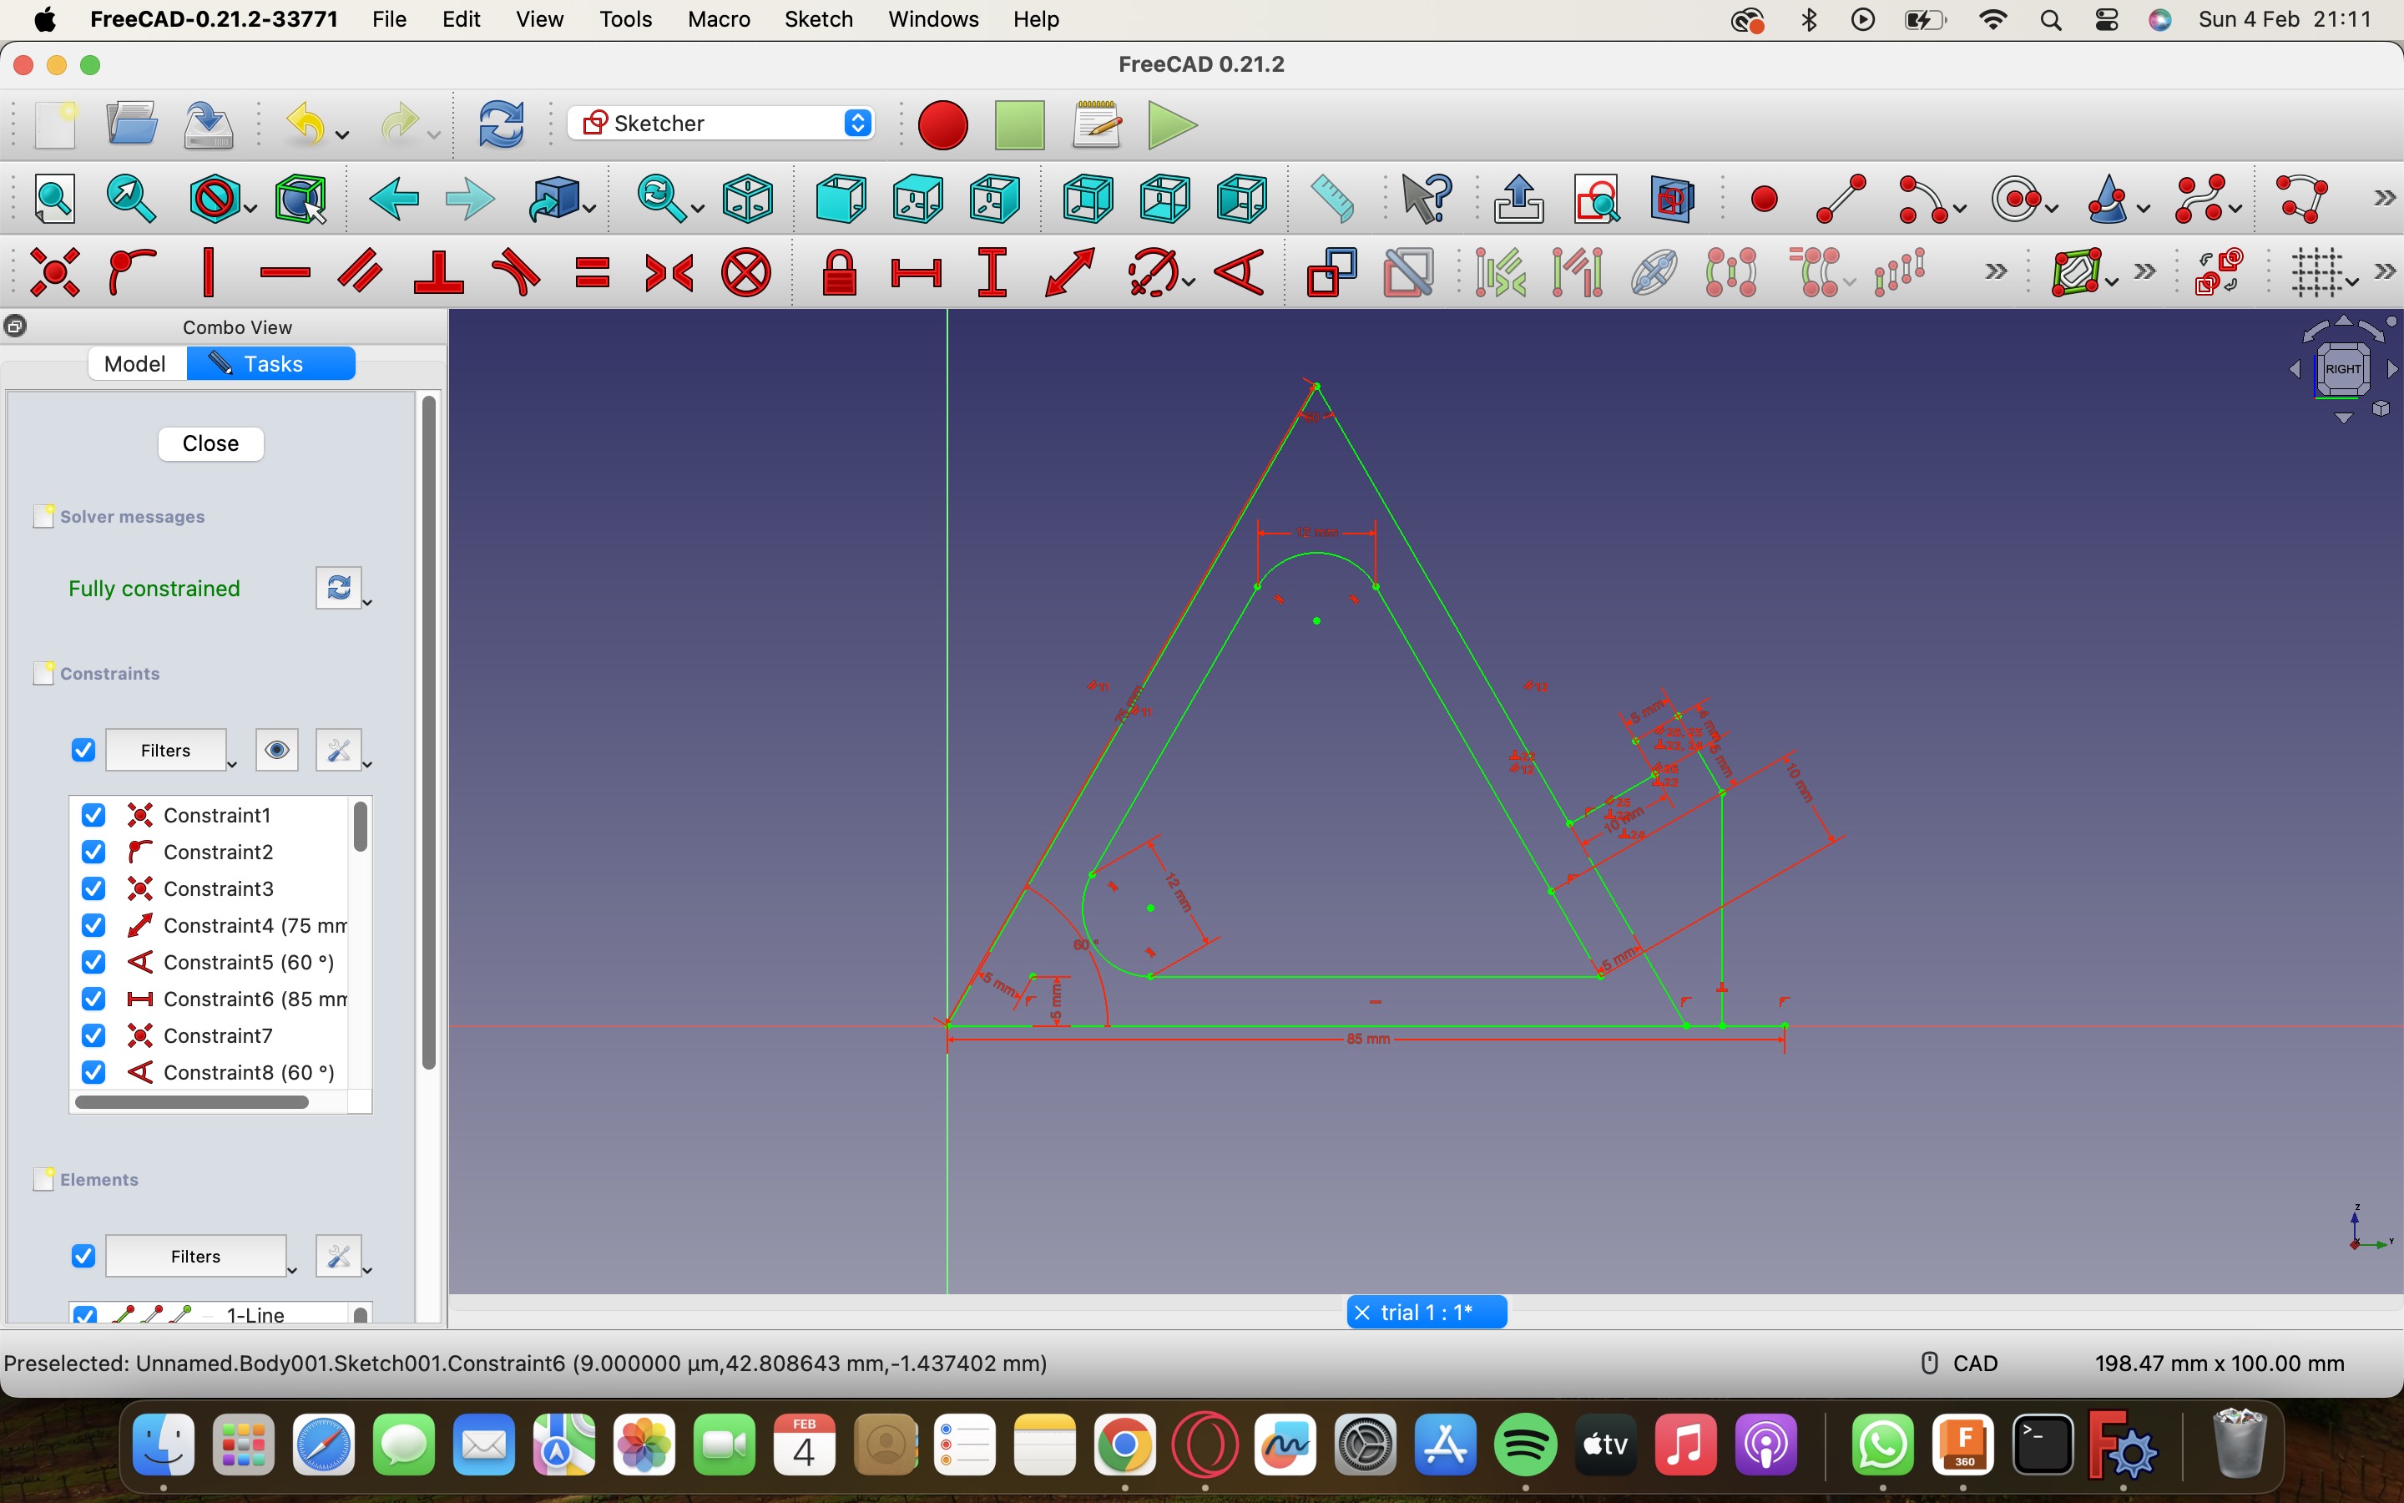This screenshot has height=1503, width=2404.
Task: Uncheck the Constraint1 checkbox
Action: pos(93,815)
